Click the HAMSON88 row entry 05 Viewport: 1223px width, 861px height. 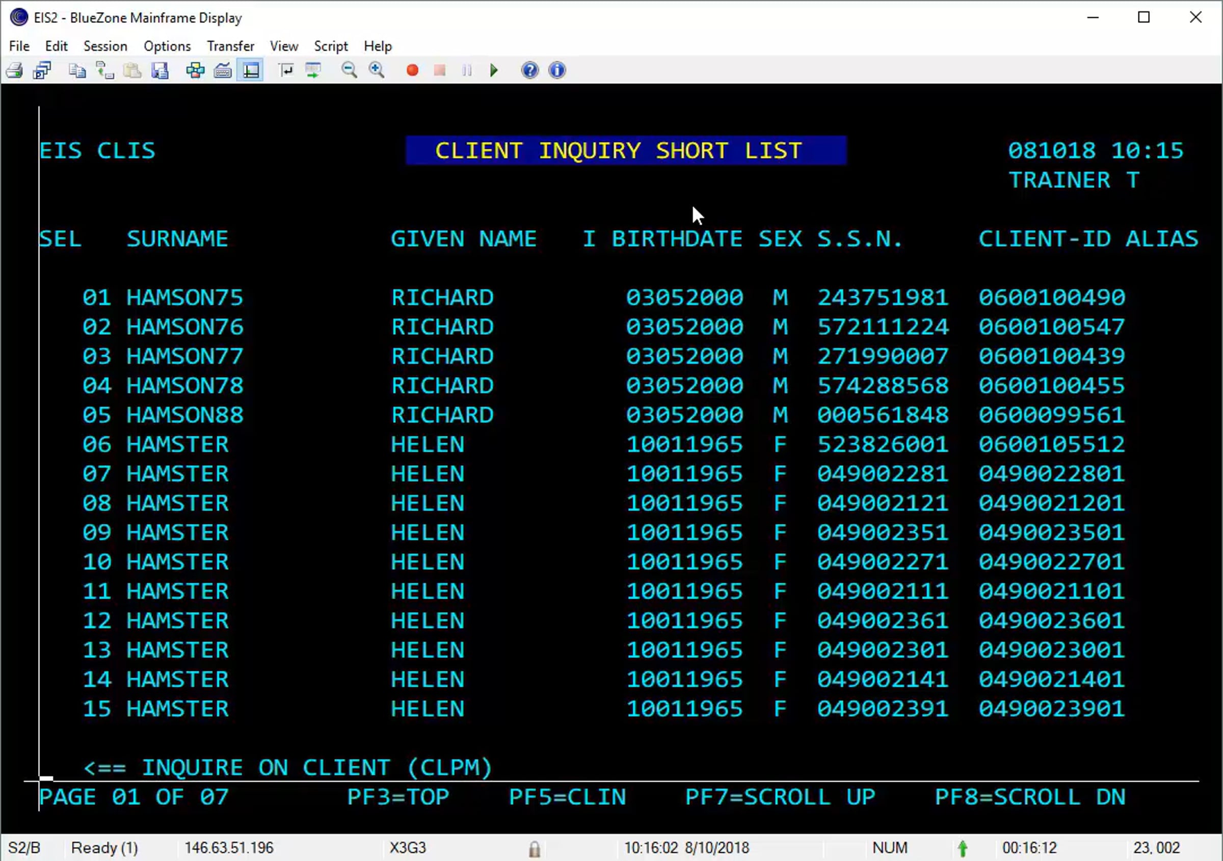[184, 415]
